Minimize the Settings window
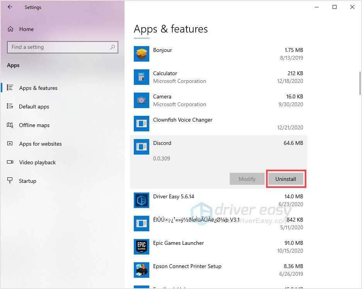 pyautogui.click(x=317, y=7)
